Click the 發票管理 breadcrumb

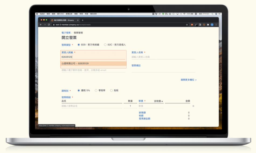78,33
